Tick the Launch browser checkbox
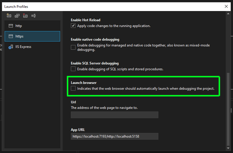 tap(73, 88)
